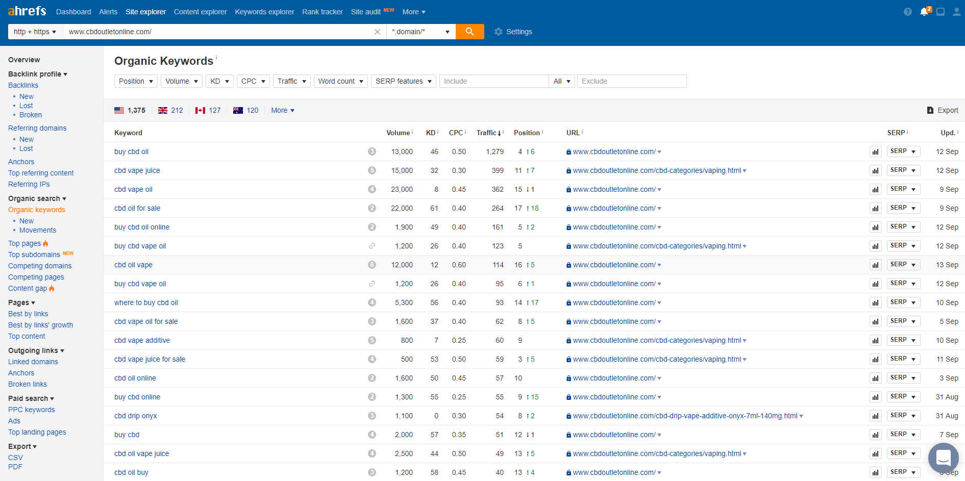
Task: Open the All match-type dropdown
Action: point(562,81)
